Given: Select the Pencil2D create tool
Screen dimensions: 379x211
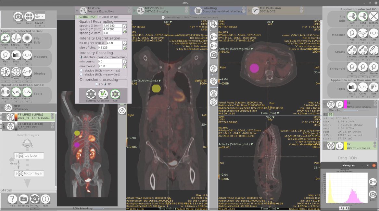Looking at the screenshot, I should [x=373, y=50].
